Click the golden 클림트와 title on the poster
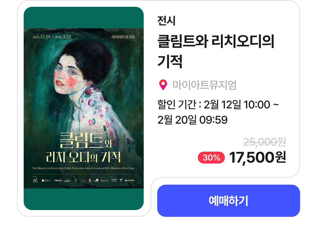This screenshot has width=317, height=227. point(86,140)
